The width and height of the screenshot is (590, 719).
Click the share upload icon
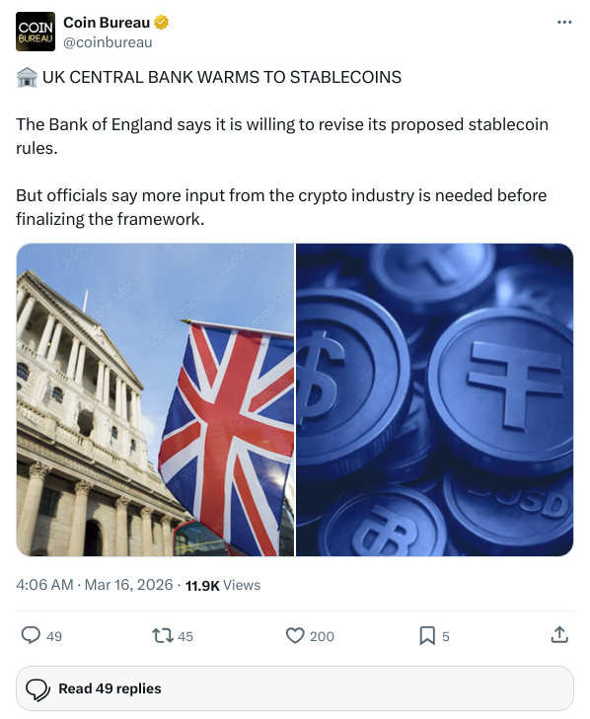[559, 635]
